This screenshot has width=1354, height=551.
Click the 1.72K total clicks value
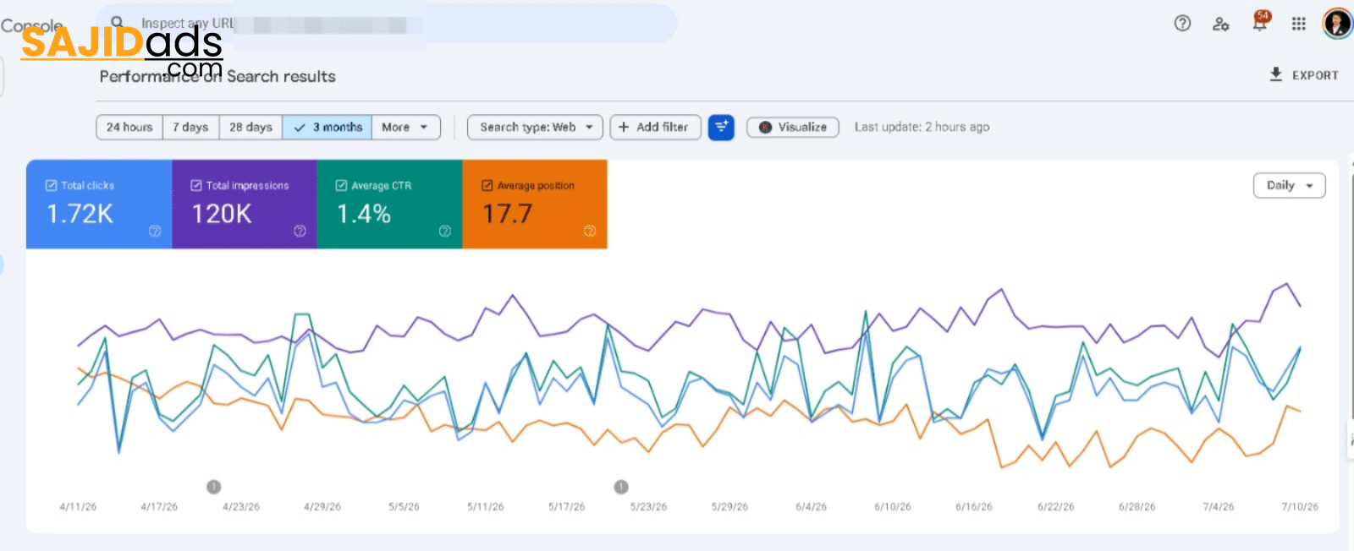tap(80, 214)
